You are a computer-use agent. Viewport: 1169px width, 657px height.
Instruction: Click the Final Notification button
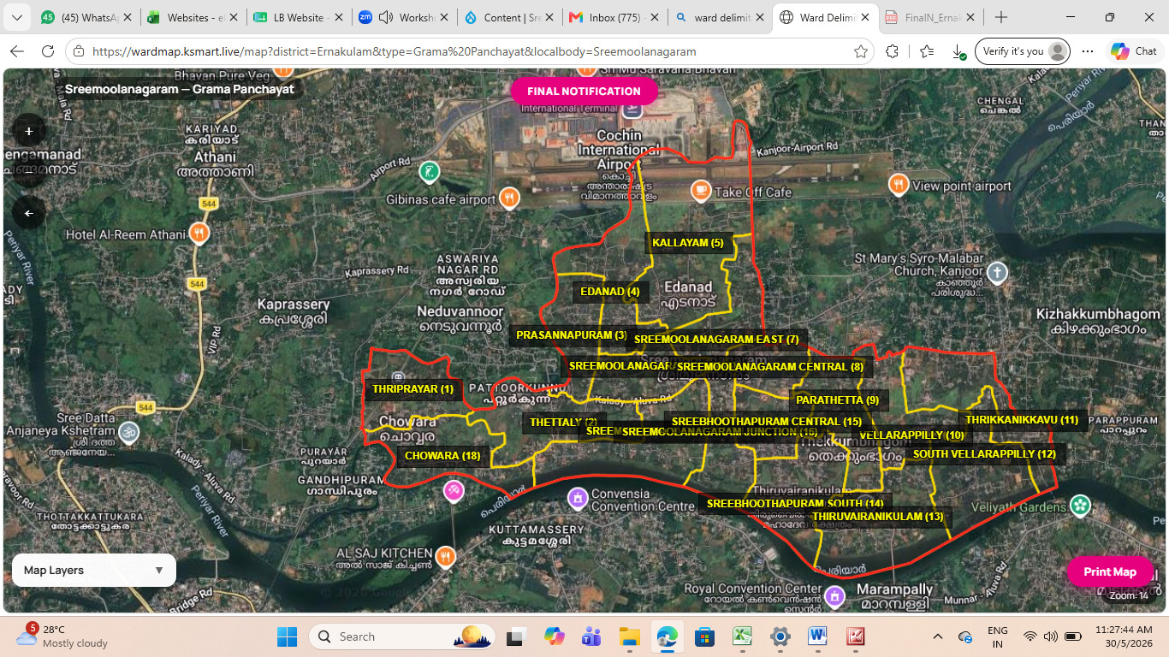(x=584, y=92)
